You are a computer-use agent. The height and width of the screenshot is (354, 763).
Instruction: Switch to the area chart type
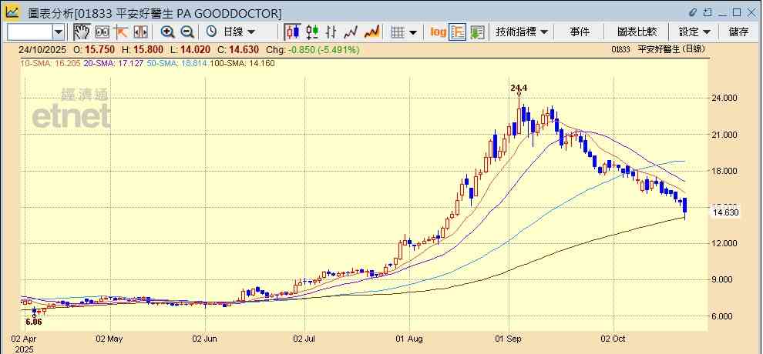(371, 32)
